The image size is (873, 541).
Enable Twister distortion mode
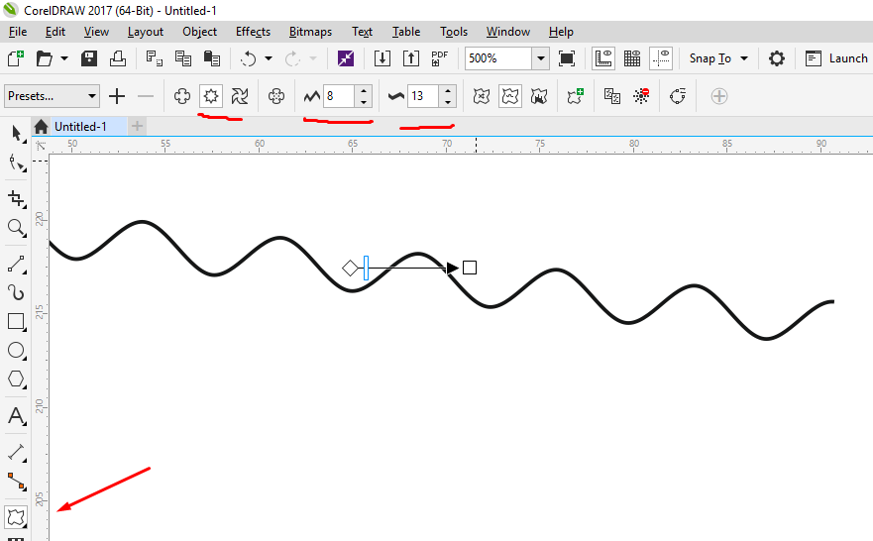coord(240,96)
